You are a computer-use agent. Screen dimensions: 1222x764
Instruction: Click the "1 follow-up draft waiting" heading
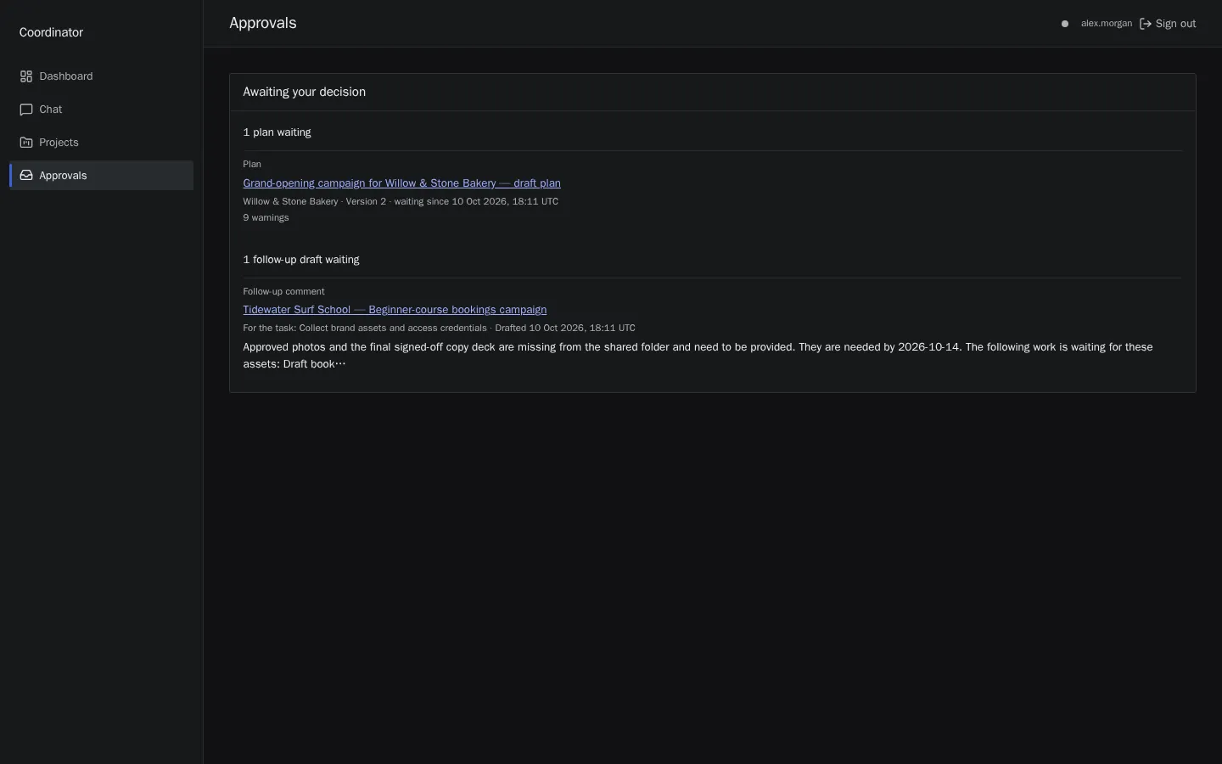pyautogui.click(x=301, y=260)
